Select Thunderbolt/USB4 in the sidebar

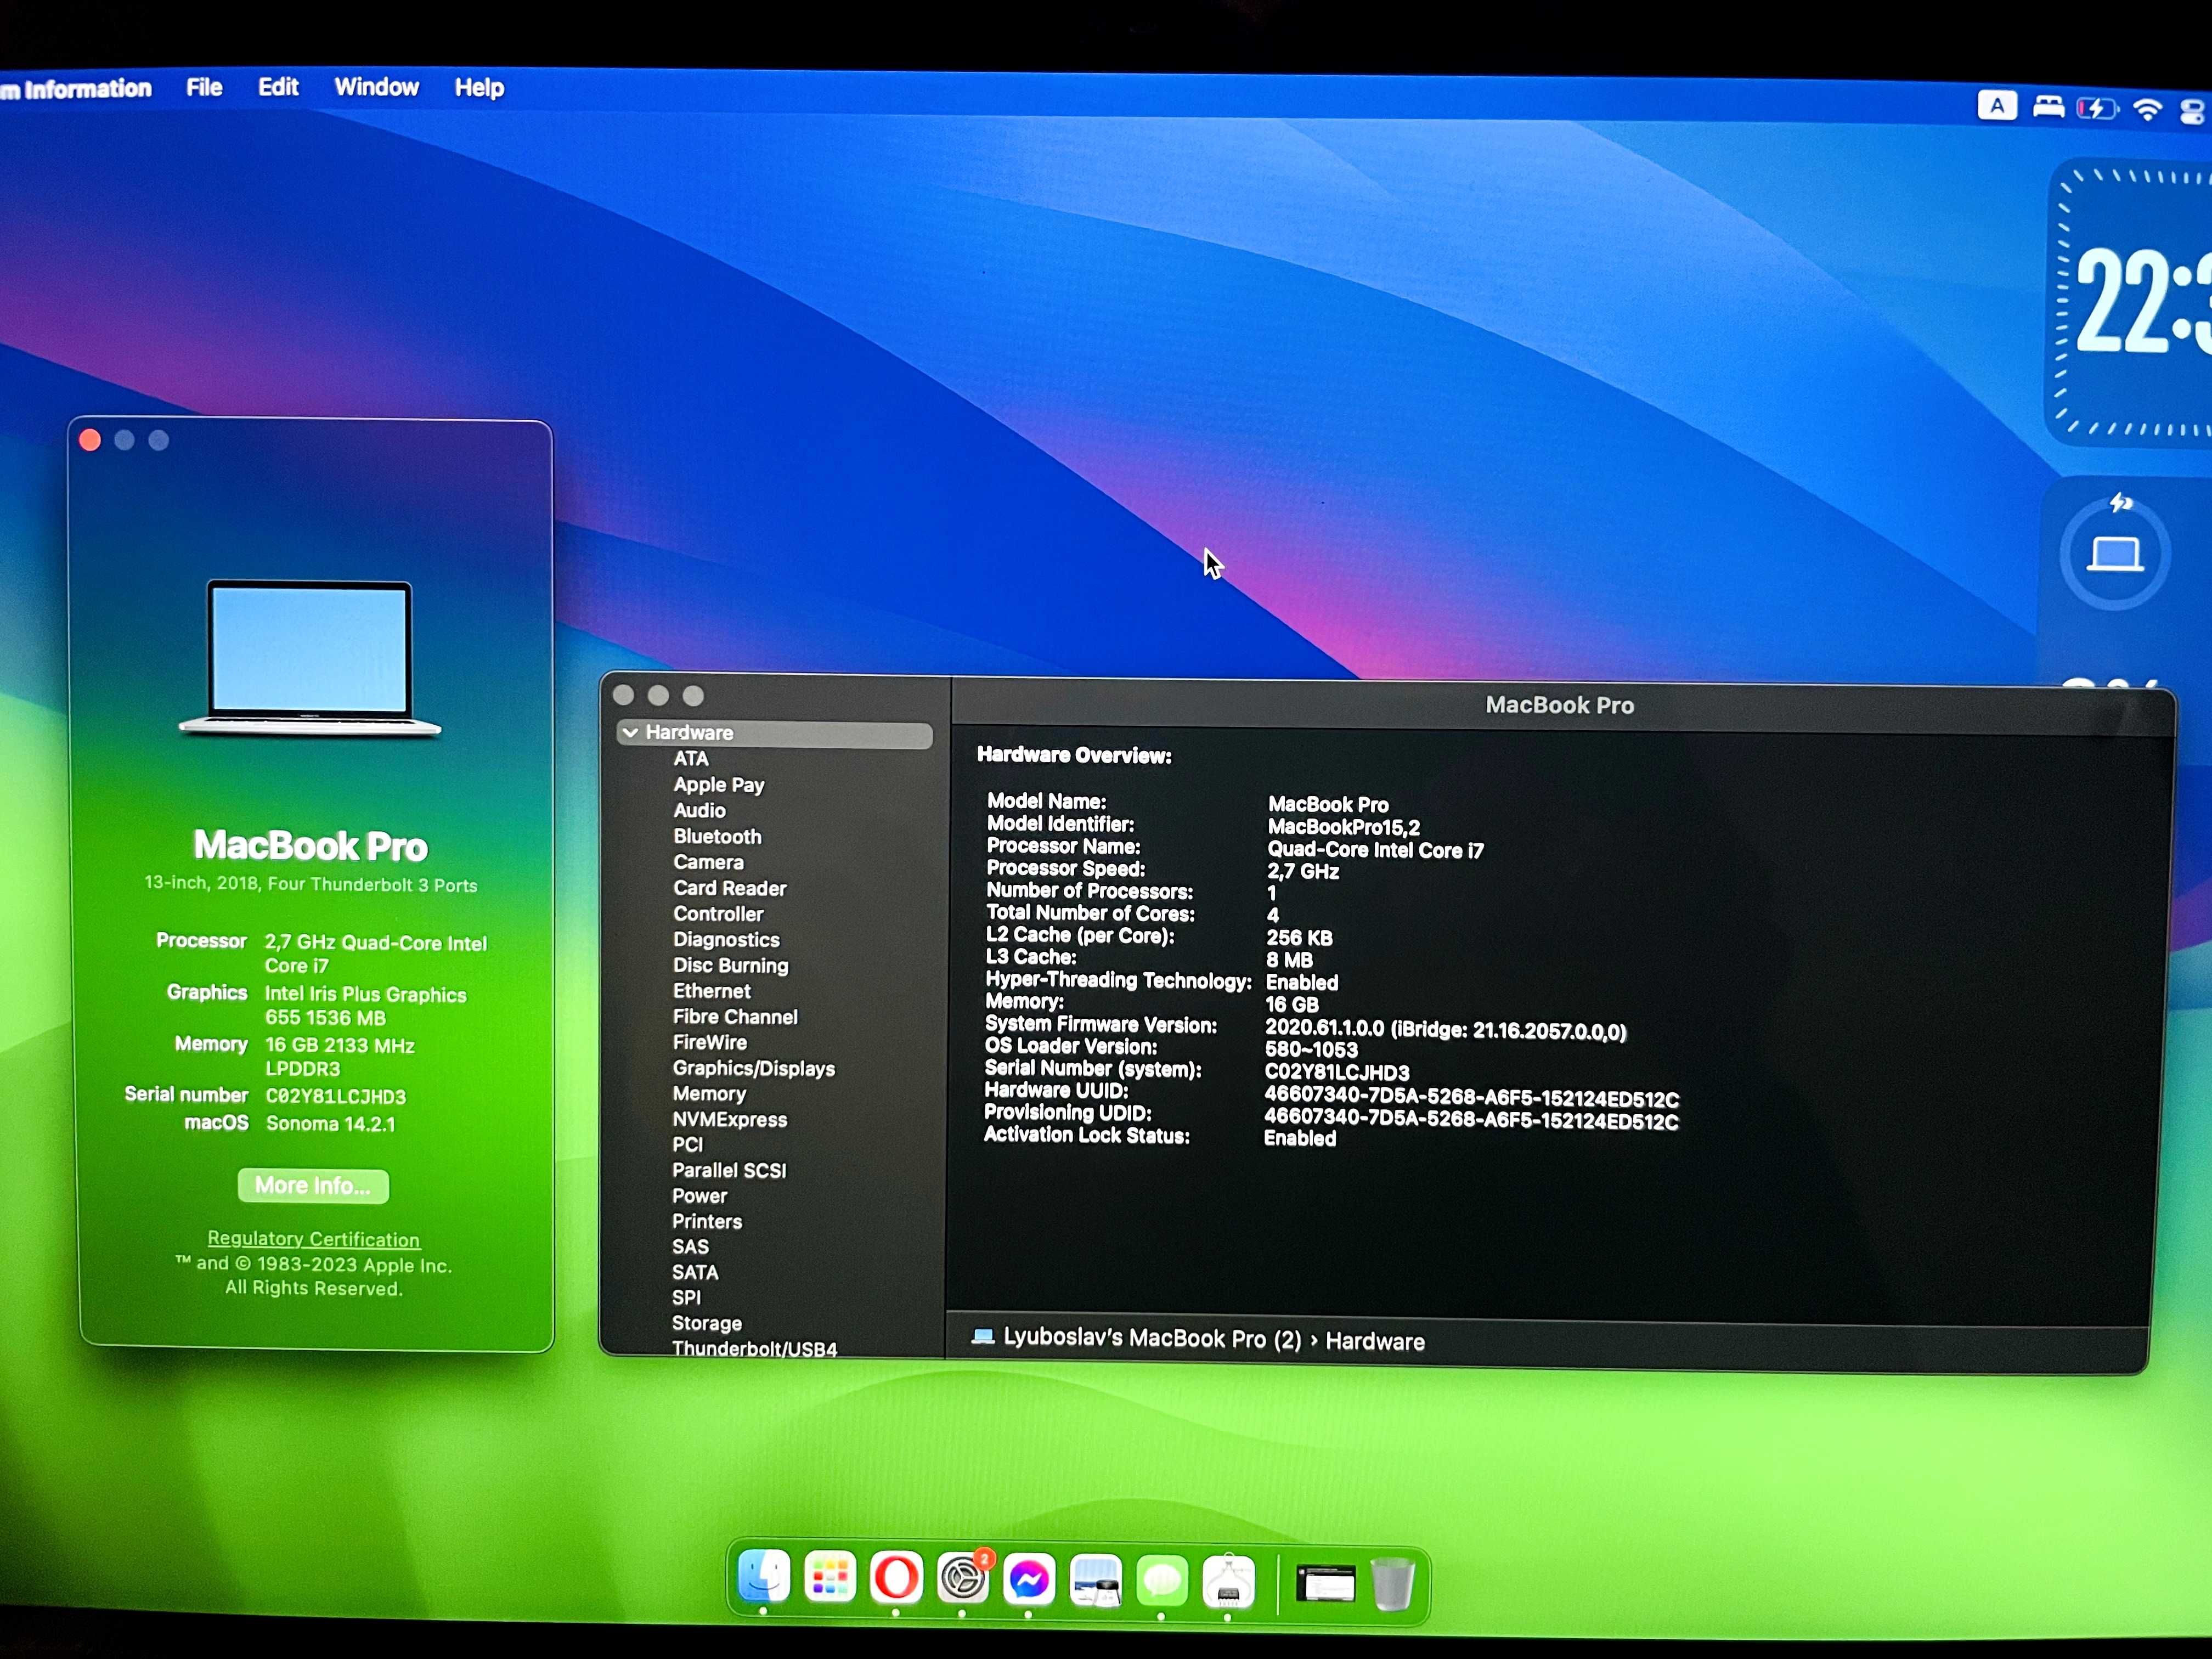(754, 1349)
